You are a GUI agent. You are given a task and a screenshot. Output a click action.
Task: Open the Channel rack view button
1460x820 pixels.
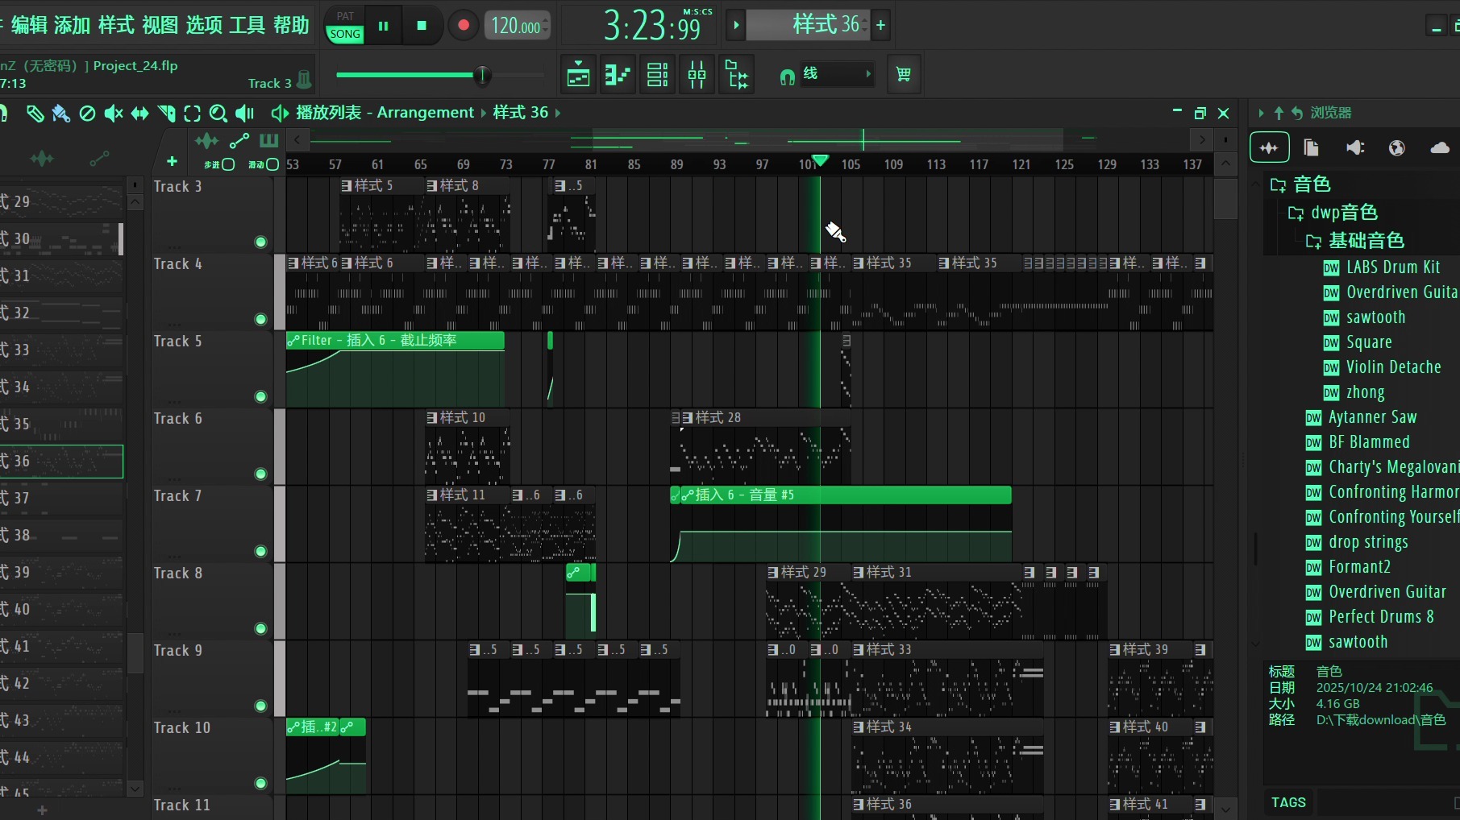657,75
